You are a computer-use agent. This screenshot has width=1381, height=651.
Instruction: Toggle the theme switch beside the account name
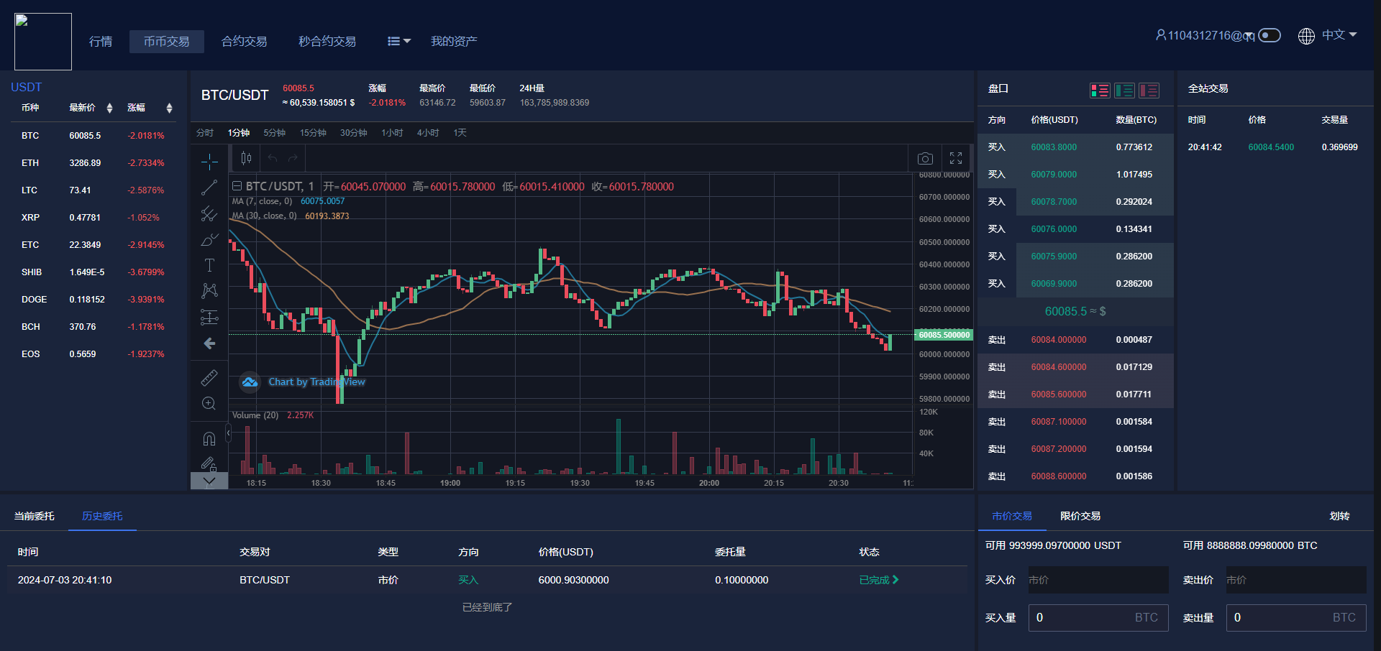point(1270,35)
